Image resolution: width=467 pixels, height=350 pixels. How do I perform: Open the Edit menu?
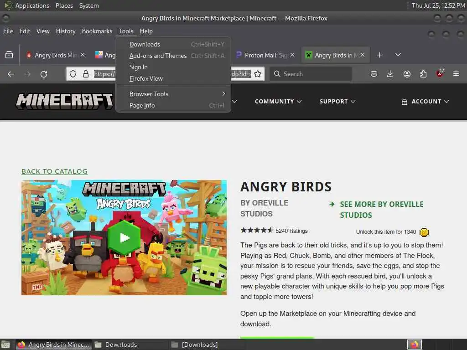(25, 31)
